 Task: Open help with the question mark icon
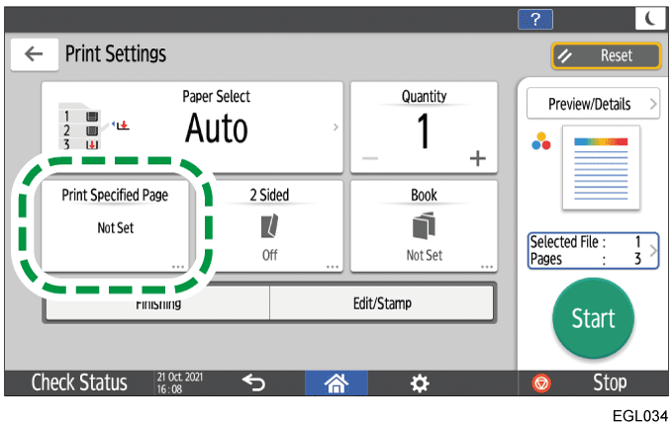536,19
